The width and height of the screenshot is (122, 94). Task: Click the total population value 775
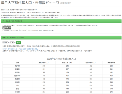coord(91,89)
